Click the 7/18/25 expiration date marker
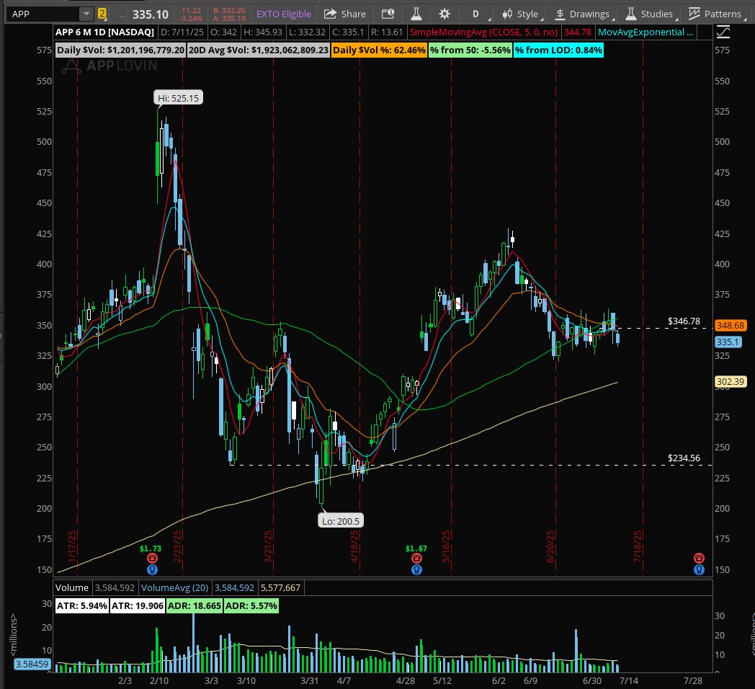 click(638, 546)
